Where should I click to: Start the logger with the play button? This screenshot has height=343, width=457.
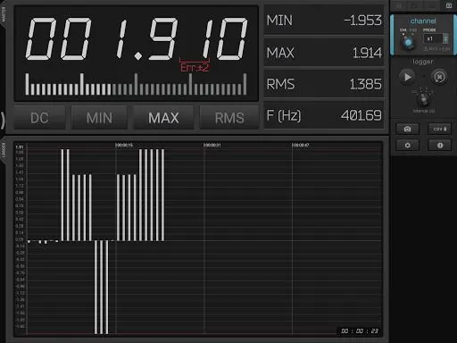(407, 77)
